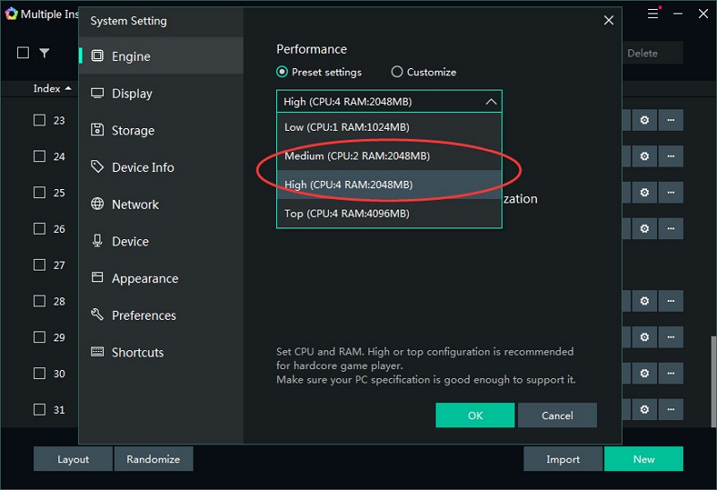Check the box for instance 23
Viewport: 717px width, 490px height.
pos(39,120)
